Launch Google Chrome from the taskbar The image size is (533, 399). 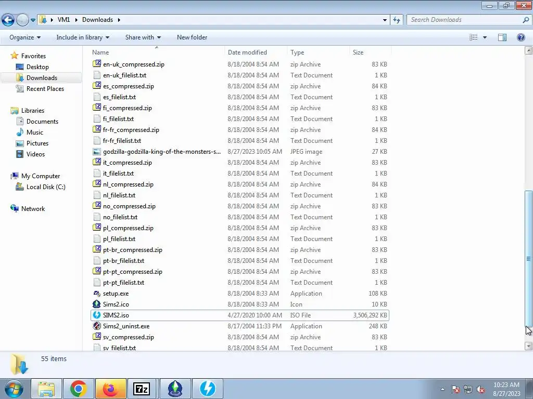click(x=79, y=389)
